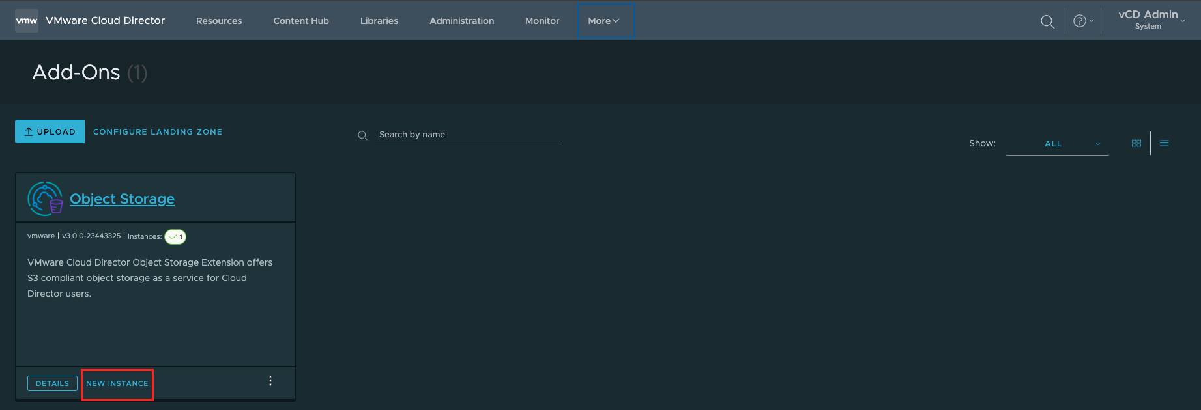Open the Content Hub tab
1201x410 pixels.
(x=301, y=21)
